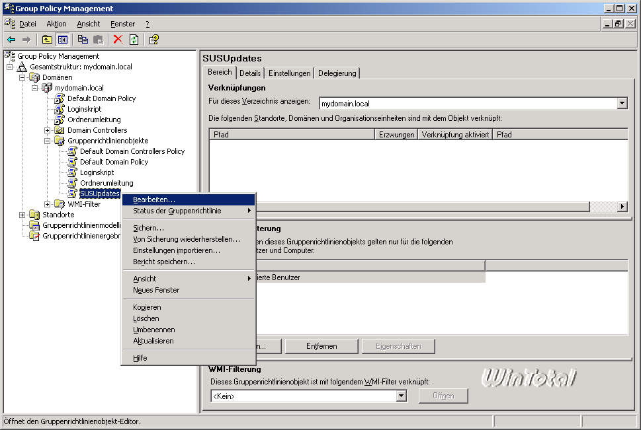Click the Entfernen button

(x=321, y=346)
